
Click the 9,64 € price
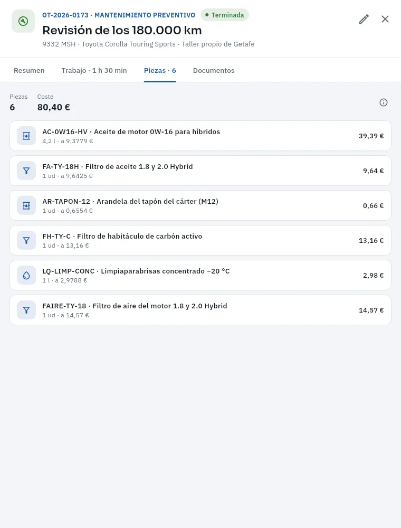pos(373,171)
